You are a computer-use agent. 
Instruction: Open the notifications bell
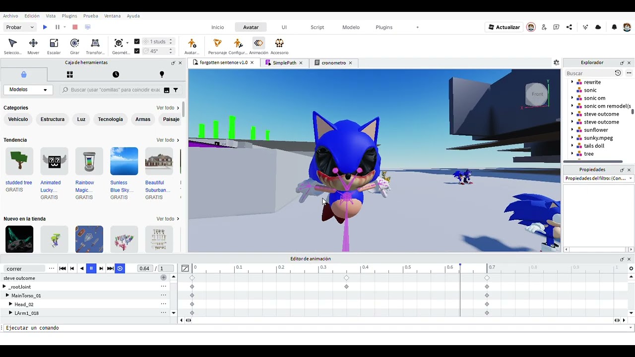click(x=614, y=27)
